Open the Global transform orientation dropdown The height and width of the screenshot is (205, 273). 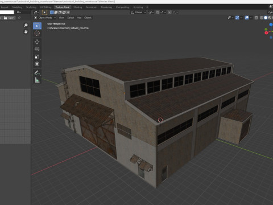point(138,13)
